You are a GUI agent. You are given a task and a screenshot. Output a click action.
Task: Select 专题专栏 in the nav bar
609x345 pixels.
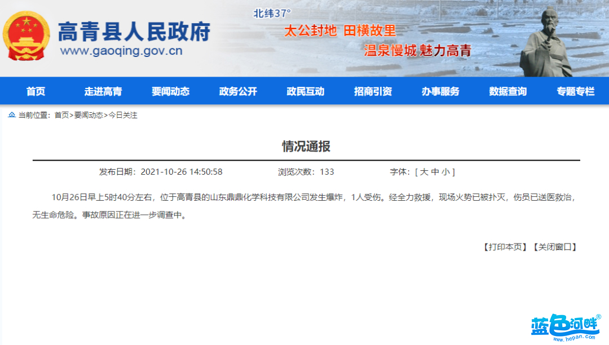[x=575, y=91]
